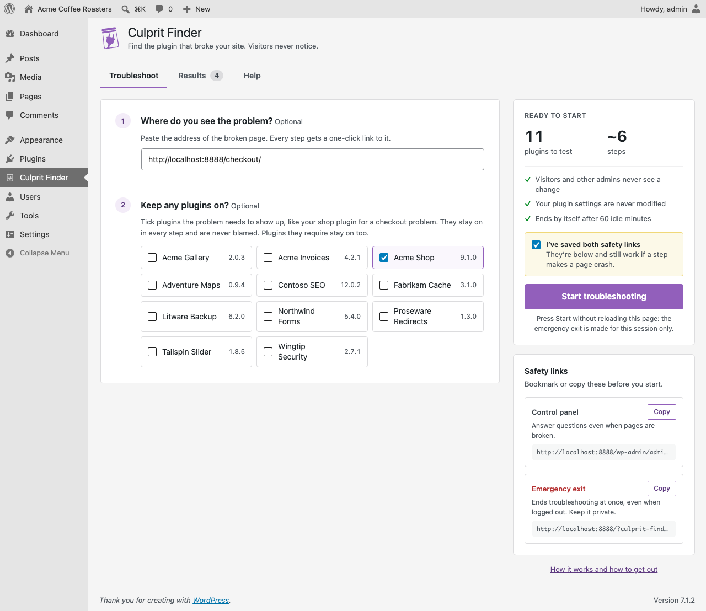Switch to the Results tab
The height and width of the screenshot is (611, 706).
(201, 76)
